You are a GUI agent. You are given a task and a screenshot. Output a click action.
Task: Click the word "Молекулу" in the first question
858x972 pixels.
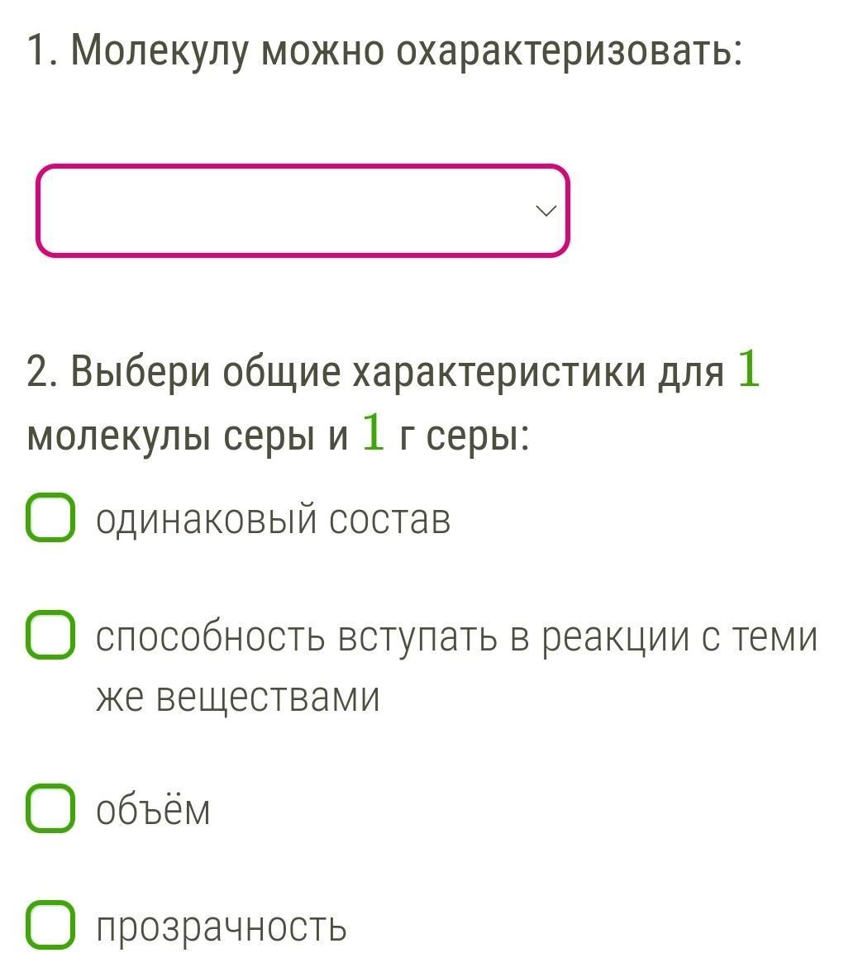coord(160,51)
